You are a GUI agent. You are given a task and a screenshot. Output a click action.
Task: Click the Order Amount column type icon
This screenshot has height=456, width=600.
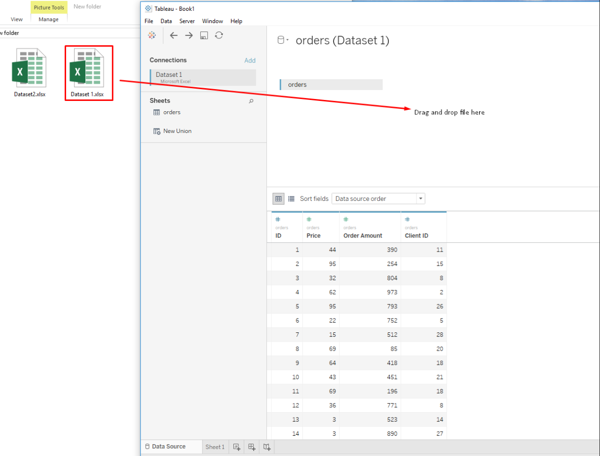pyautogui.click(x=346, y=219)
